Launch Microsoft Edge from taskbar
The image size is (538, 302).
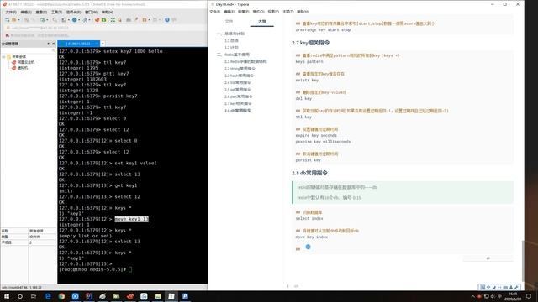click(x=48, y=296)
